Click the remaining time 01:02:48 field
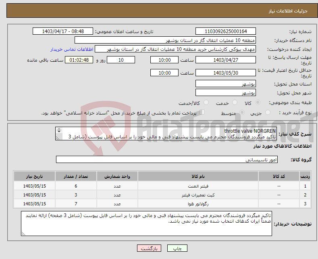This screenshot has height=259, width=318. click(79, 60)
